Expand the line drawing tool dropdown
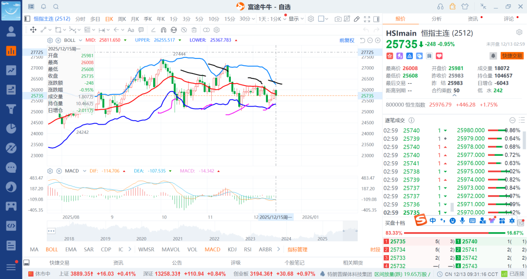The width and height of the screenshot is (527, 279). click(50, 30)
